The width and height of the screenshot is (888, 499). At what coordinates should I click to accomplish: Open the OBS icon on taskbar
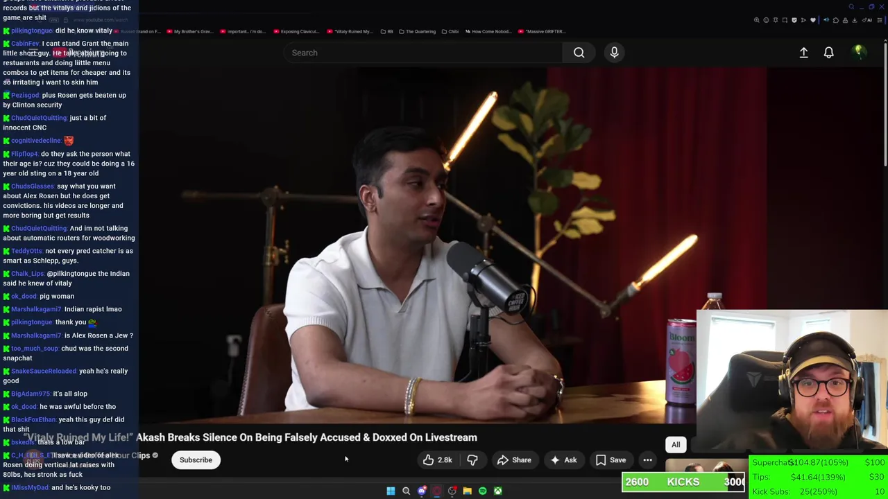tap(452, 491)
